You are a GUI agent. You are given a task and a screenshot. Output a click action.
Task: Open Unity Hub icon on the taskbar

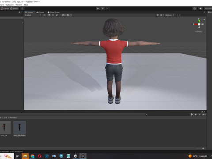(x=76, y=156)
